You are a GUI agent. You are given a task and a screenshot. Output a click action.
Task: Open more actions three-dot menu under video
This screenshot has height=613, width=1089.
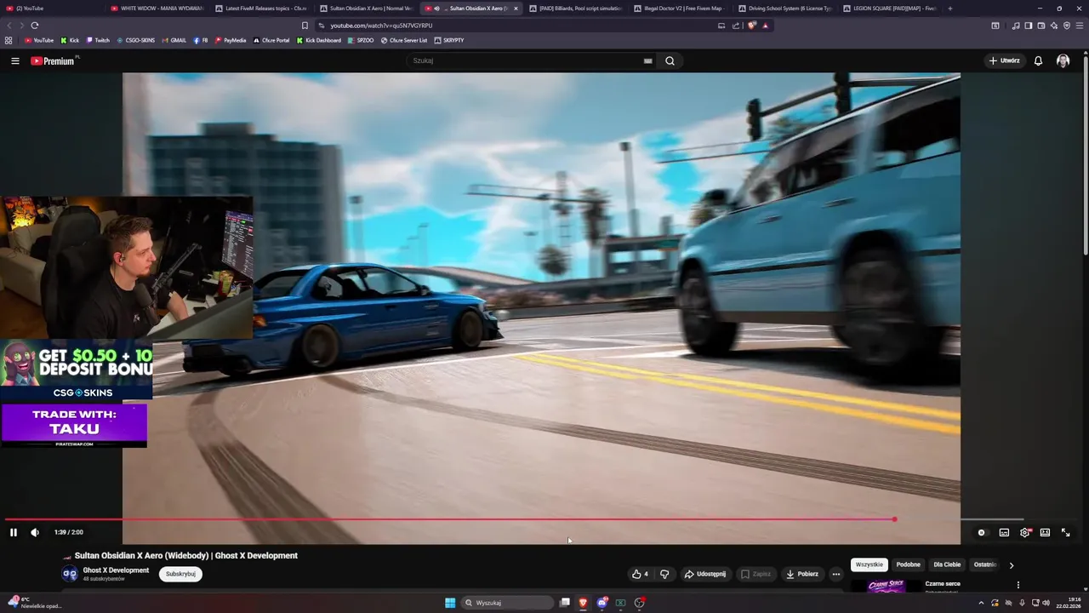[x=835, y=574]
